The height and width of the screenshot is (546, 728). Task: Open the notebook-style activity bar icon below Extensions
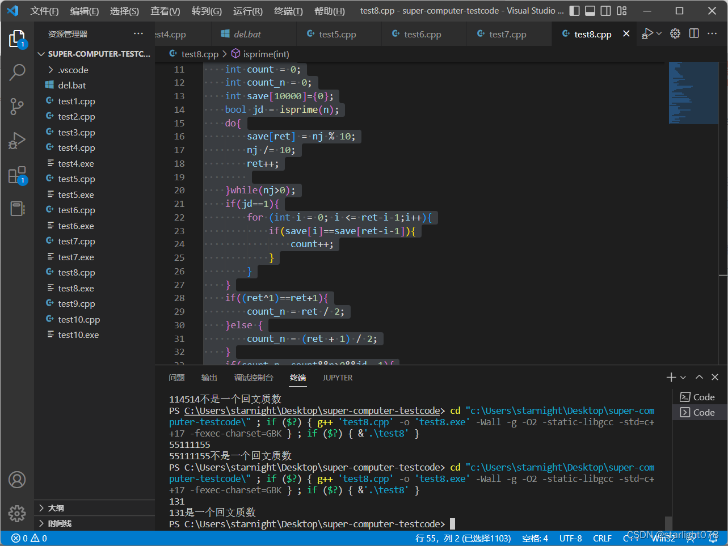[x=17, y=208]
